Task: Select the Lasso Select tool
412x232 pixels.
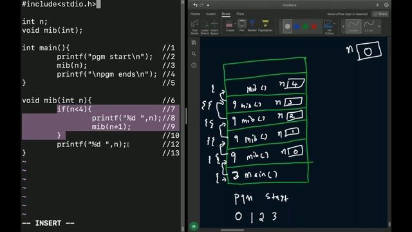Action: pos(205,27)
